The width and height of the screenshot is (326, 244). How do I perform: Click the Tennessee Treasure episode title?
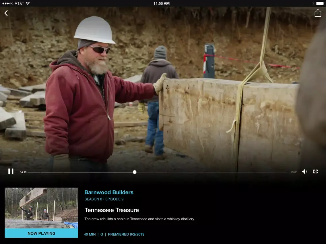click(112, 210)
